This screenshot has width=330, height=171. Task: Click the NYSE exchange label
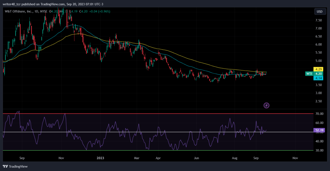pos(44,11)
